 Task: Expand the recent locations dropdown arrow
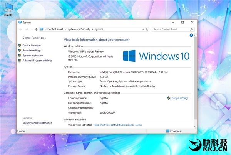tap(32, 29)
